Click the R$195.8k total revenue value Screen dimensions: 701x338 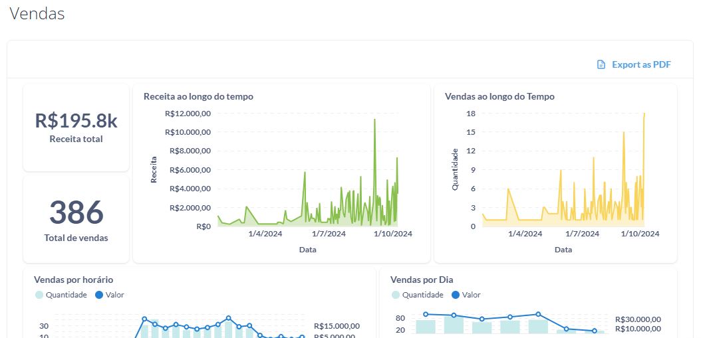pos(76,121)
